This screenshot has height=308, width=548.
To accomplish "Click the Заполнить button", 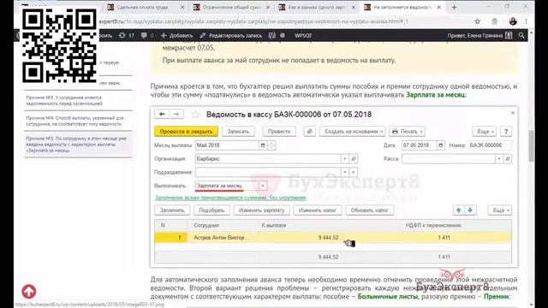I will (172, 210).
